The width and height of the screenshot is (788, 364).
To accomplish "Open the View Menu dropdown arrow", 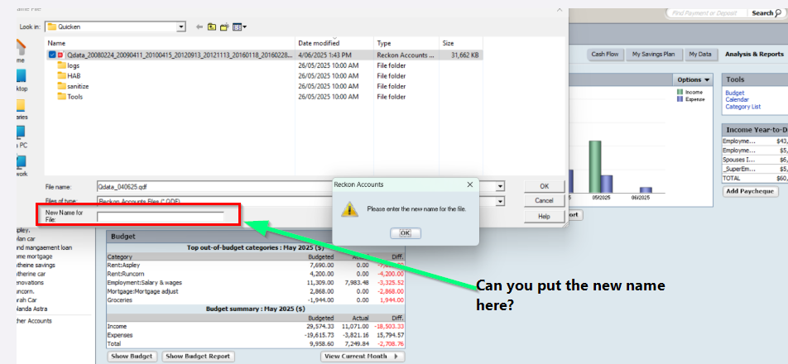I will click(x=245, y=27).
